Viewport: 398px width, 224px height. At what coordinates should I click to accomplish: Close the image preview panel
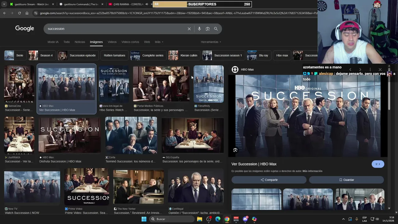pos(380,69)
